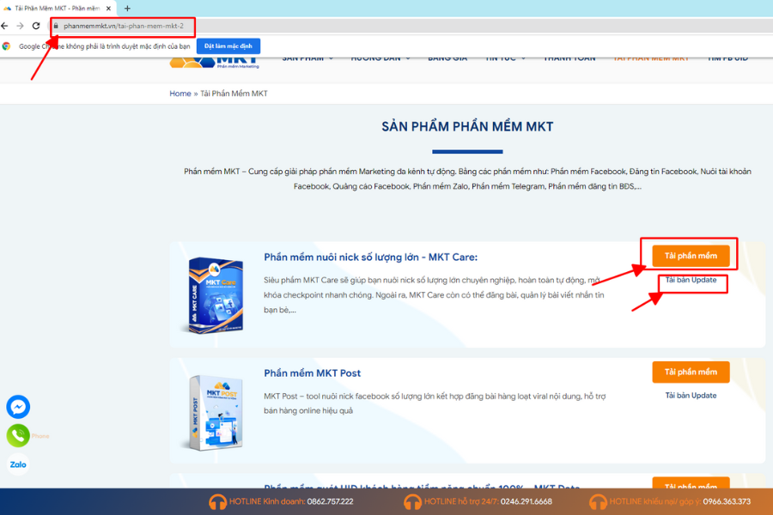This screenshot has width=773, height=515.
Task: Click the green phone call icon
Action: (18, 435)
